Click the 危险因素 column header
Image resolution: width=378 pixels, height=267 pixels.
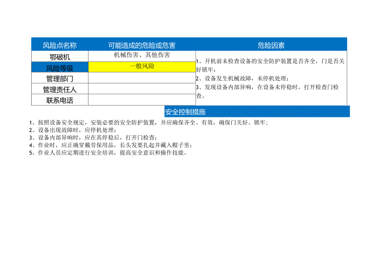(x=273, y=44)
